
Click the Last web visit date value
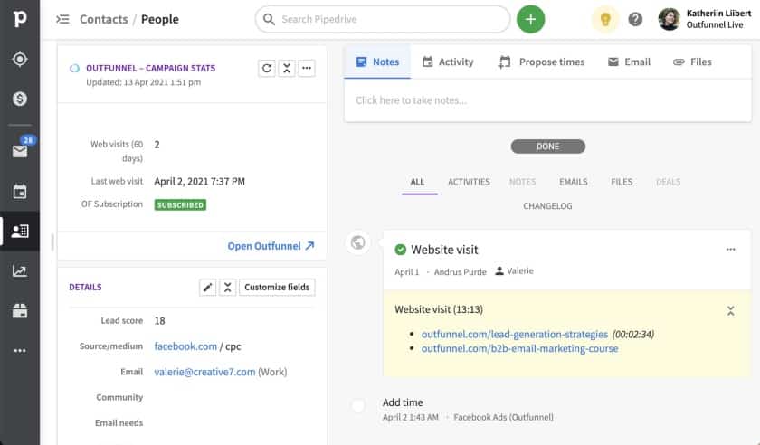click(200, 181)
